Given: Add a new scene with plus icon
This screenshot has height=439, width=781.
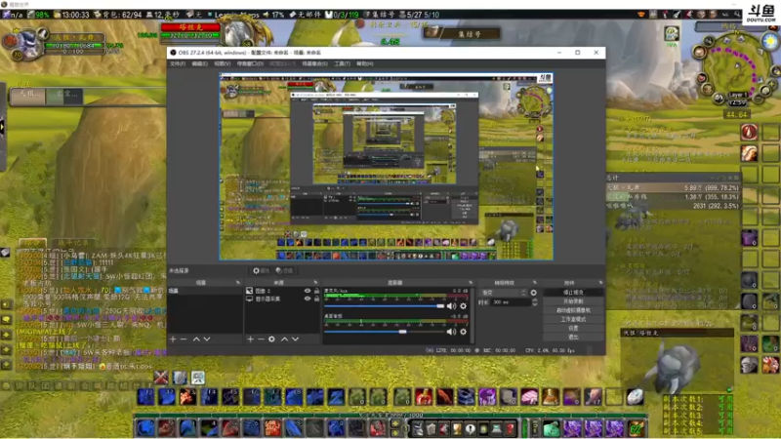Looking at the screenshot, I should click(173, 339).
